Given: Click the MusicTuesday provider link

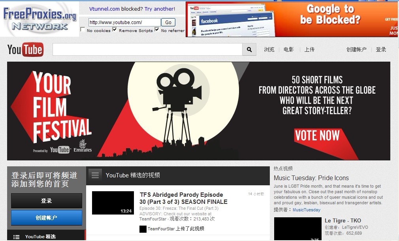Looking at the screenshot, I should pyautogui.click(x=307, y=210).
